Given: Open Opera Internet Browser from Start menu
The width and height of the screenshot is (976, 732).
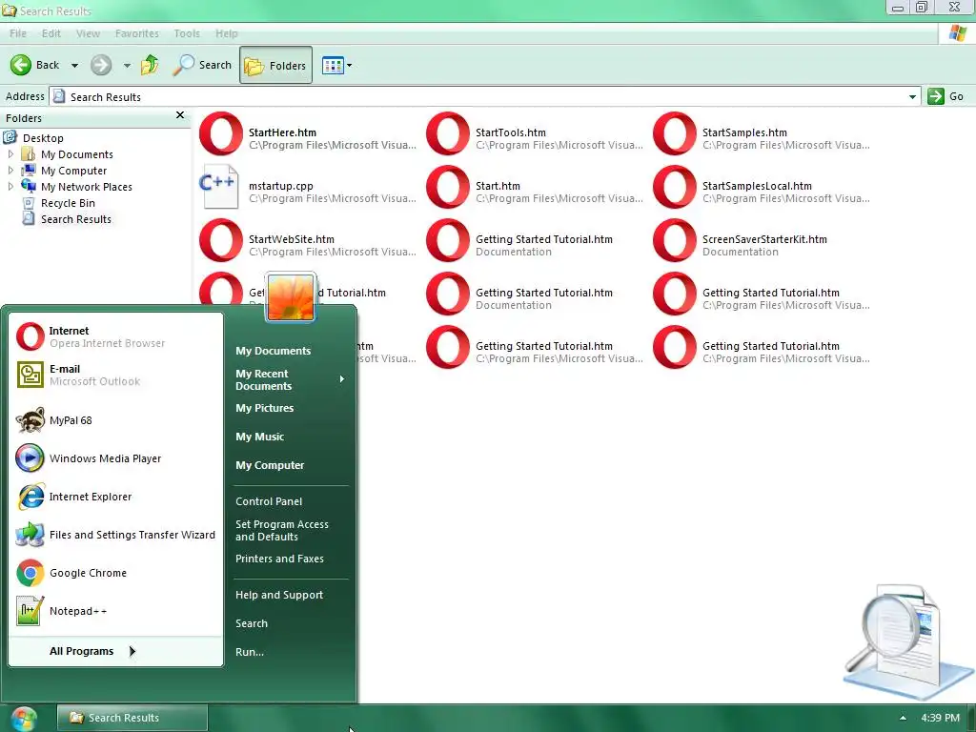Looking at the screenshot, I should point(115,336).
